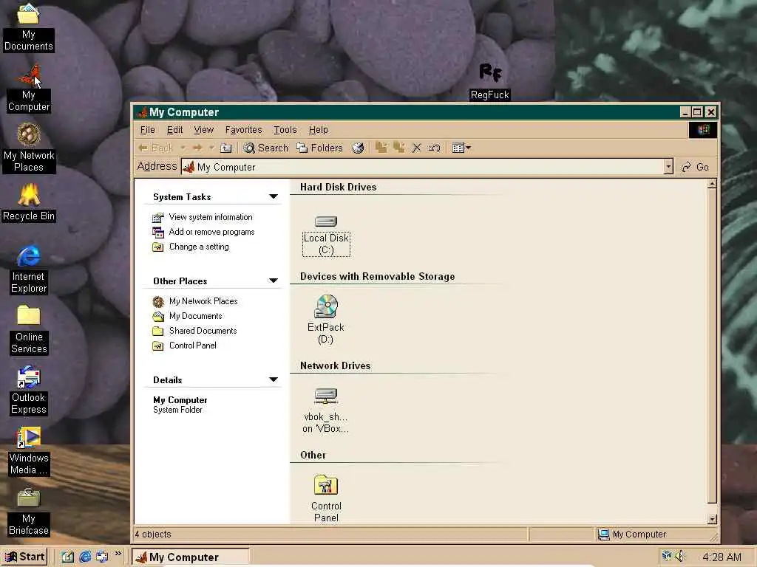Select the Recycle Bin desktop icon
757x567 pixels.
[x=29, y=202]
